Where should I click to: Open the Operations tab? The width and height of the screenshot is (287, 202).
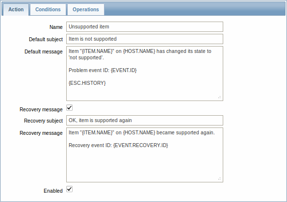[x=86, y=9]
